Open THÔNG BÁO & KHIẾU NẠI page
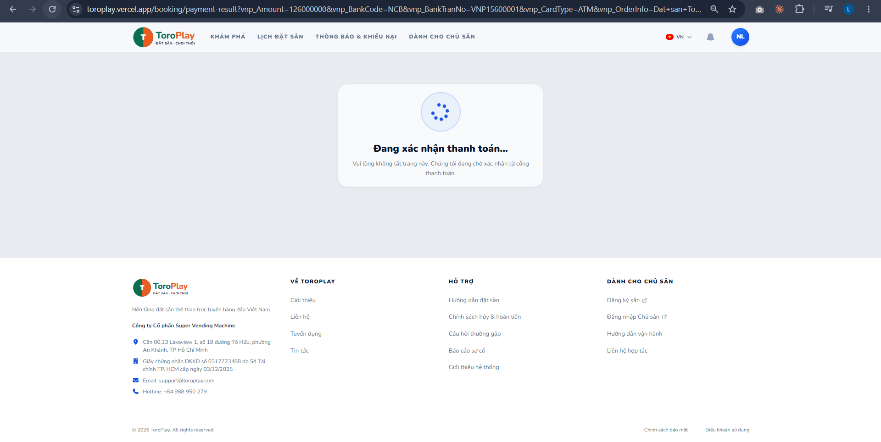The image size is (881, 442). pos(356,37)
